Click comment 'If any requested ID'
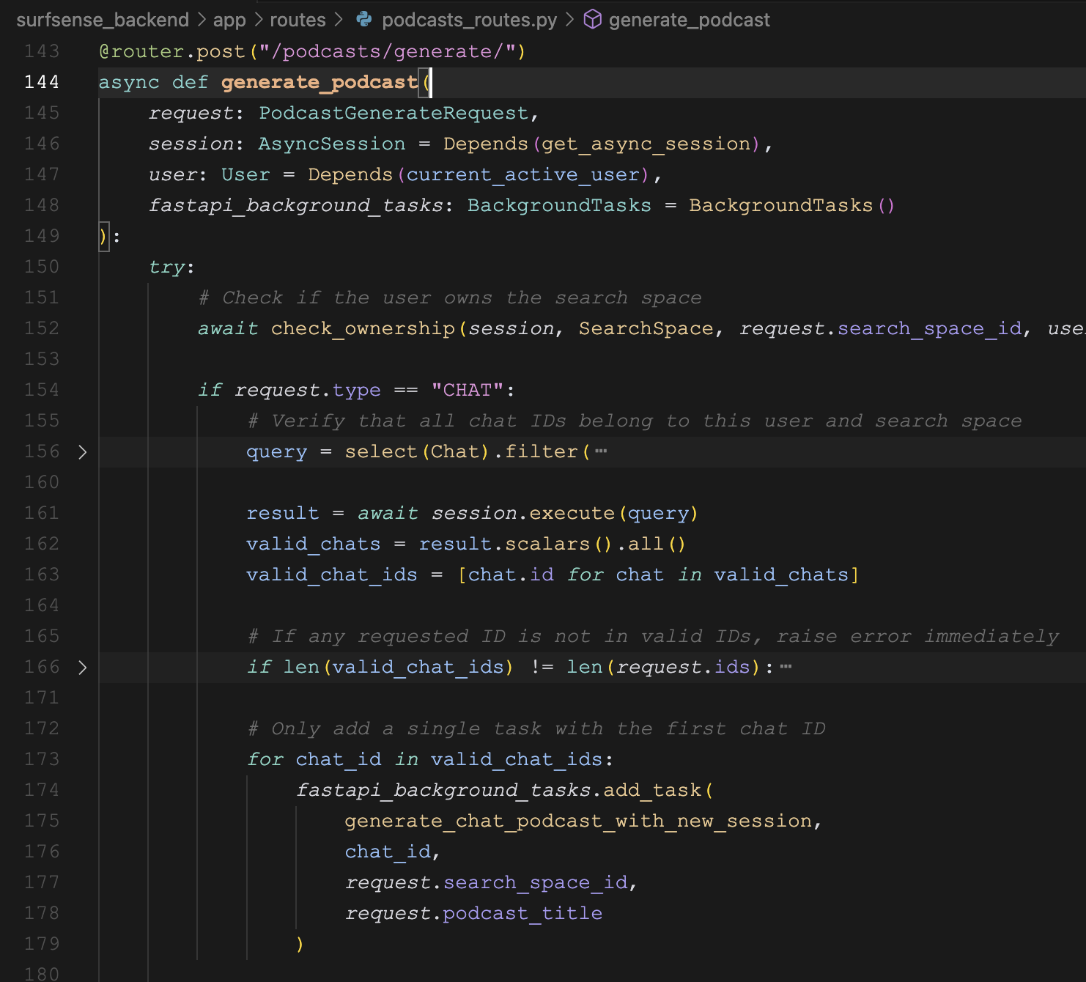The height and width of the screenshot is (982, 1086). coord(654,636)
